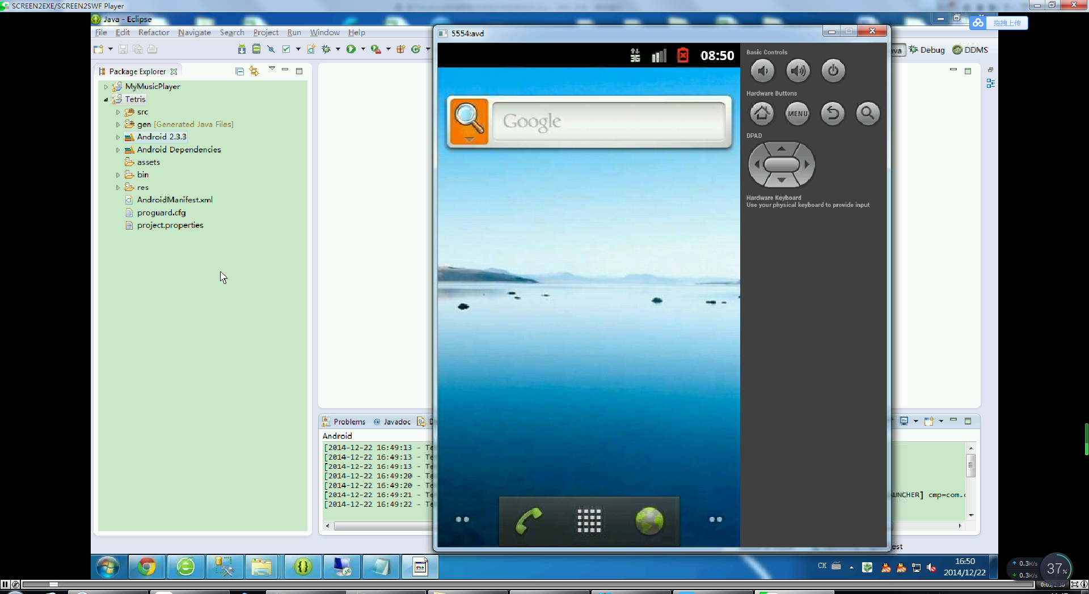Click the Windows Start button

pos(108,566)
